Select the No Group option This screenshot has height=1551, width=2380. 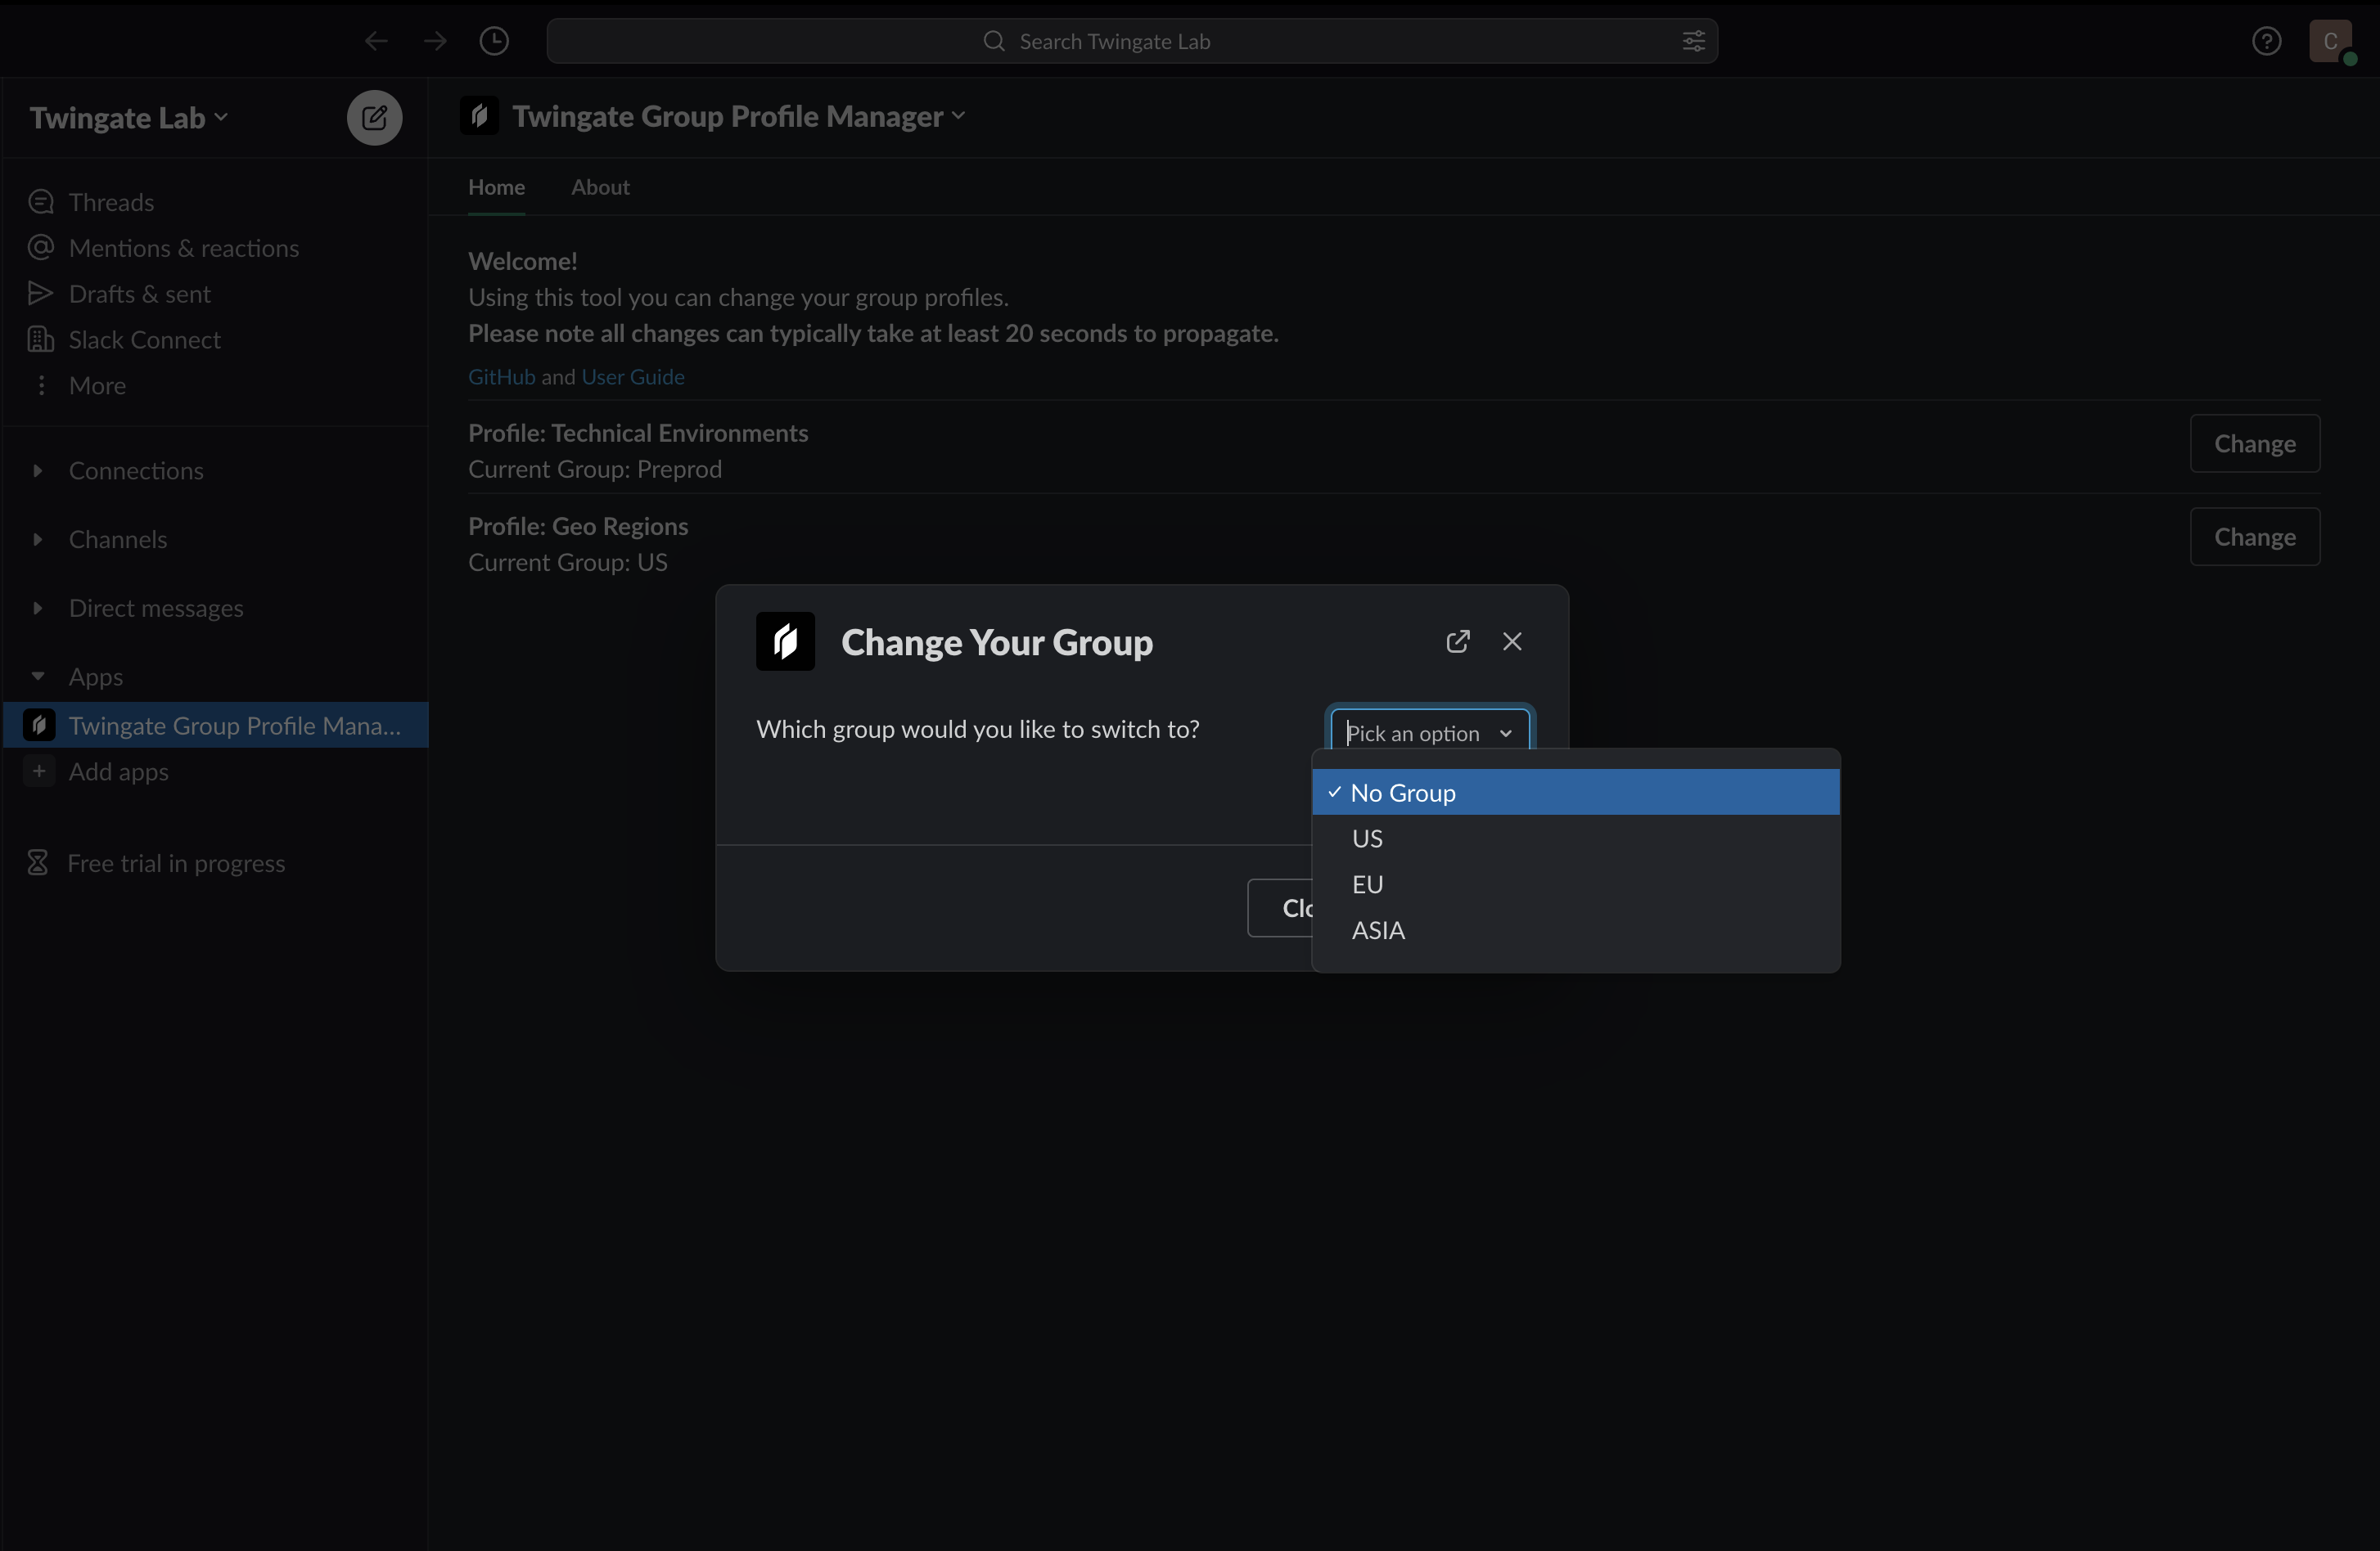pyautogui.click(x=1402, y=793)
